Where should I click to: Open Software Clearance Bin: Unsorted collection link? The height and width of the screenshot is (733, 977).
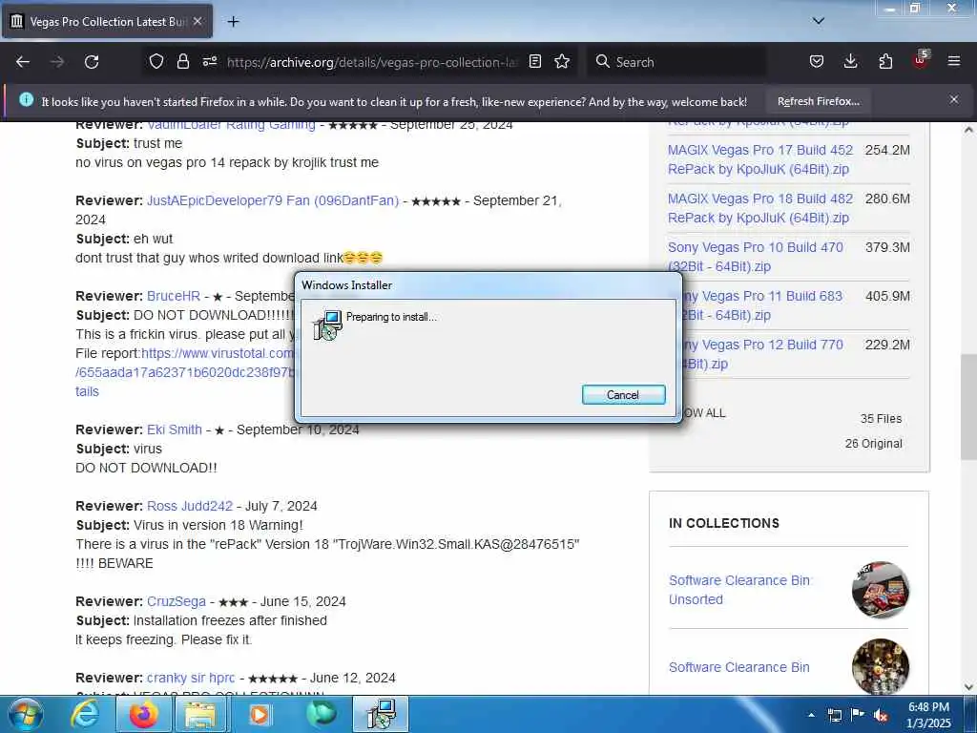[739, 590]
